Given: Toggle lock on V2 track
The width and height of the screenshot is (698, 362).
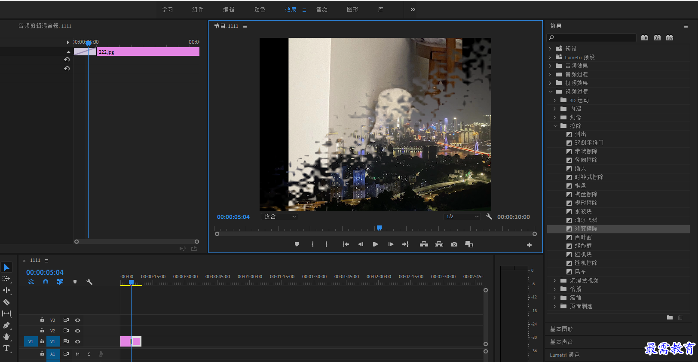Looking at the screenshot, I should pos(42,331).
